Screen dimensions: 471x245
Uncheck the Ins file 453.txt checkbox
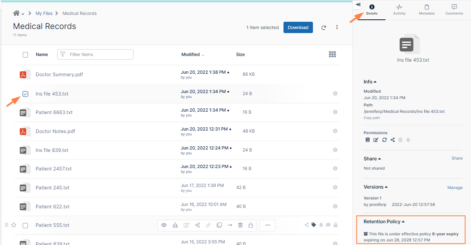coord(25,94)
